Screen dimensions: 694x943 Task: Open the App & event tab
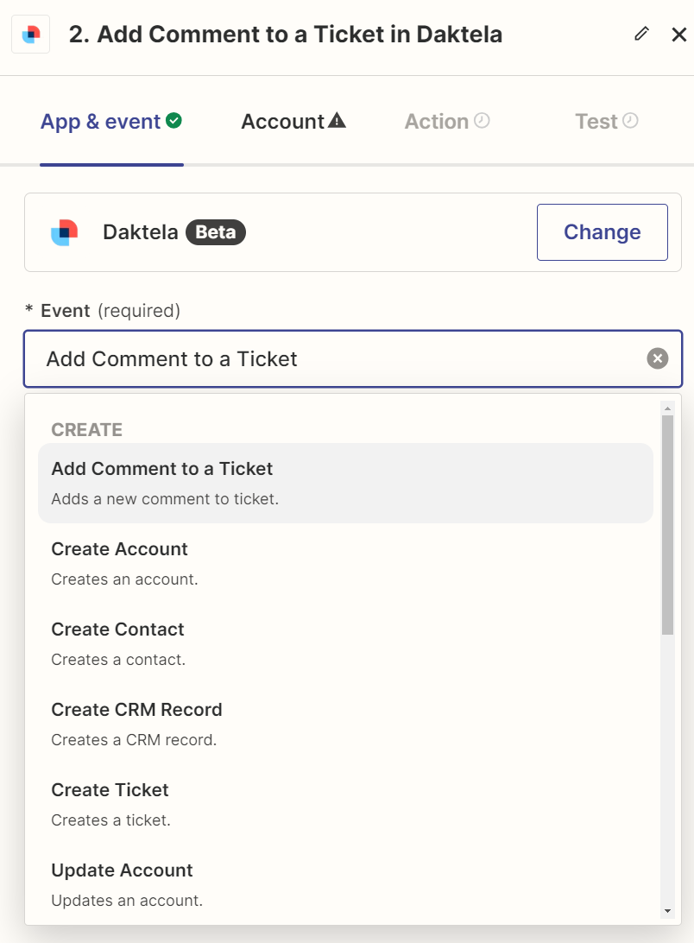(x=100, y=122)
